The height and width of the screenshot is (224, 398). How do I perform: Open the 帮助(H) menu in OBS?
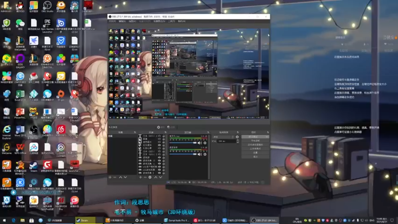pos(182,21)
